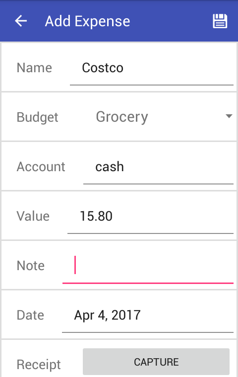Tap the Budget label
The width and height of the screenshot is (238, 377).
[x=37, y=118]
